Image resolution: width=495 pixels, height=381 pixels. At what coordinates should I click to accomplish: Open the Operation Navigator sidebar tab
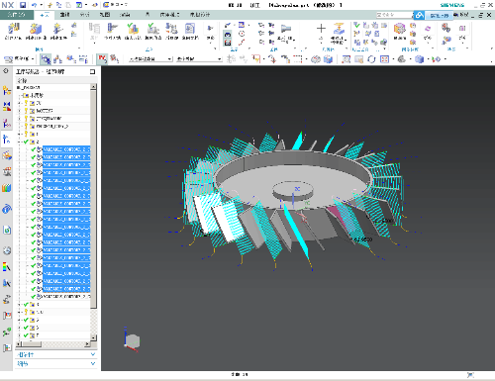(7, 140)
